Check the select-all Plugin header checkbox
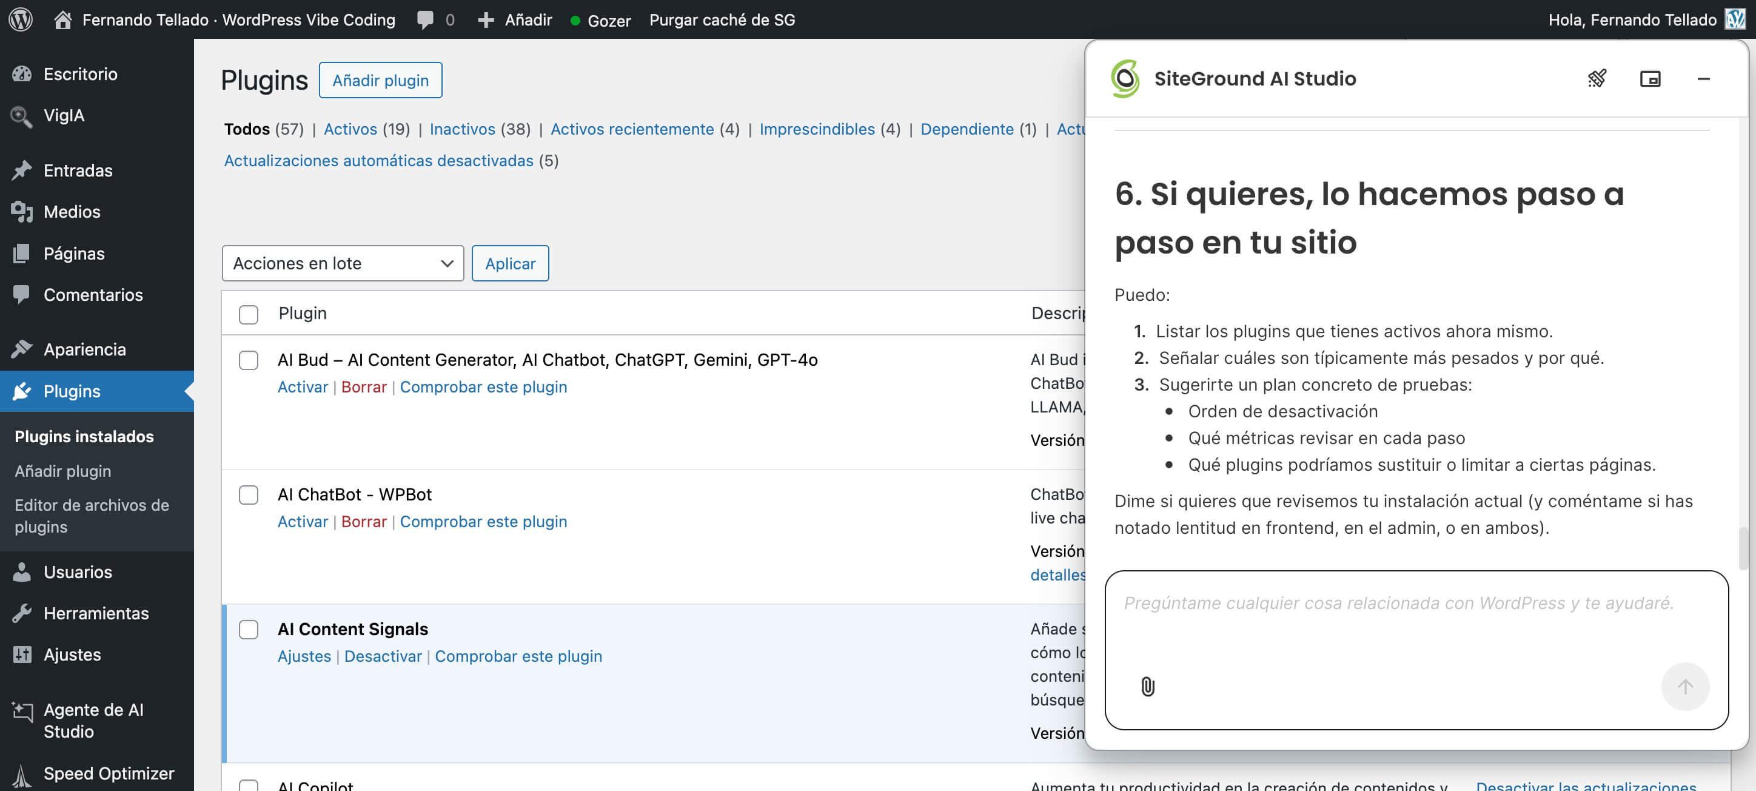The image size is (1756, 791). click(248, 314)
